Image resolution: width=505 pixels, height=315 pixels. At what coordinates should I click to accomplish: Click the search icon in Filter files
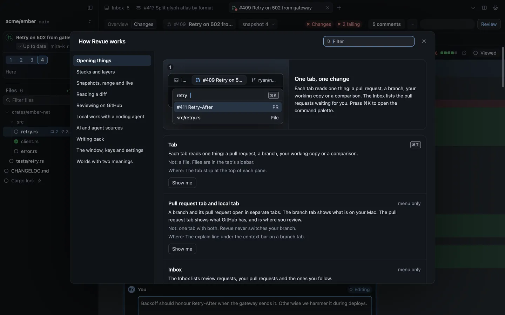click(x=8, y=100)
